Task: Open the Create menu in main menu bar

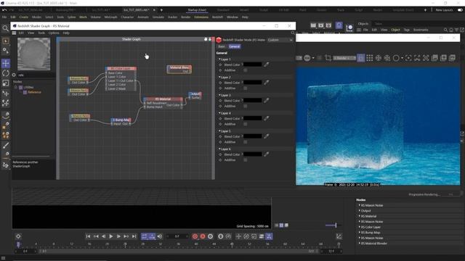Action: tap(24, 17)
